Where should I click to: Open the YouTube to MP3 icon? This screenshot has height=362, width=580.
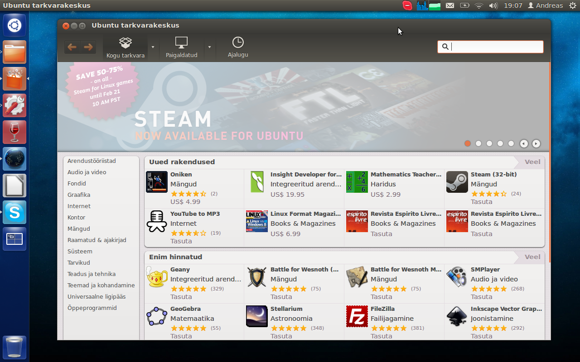157,221
